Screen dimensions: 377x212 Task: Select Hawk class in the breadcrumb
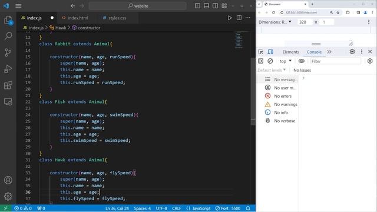tap(61, 28)
